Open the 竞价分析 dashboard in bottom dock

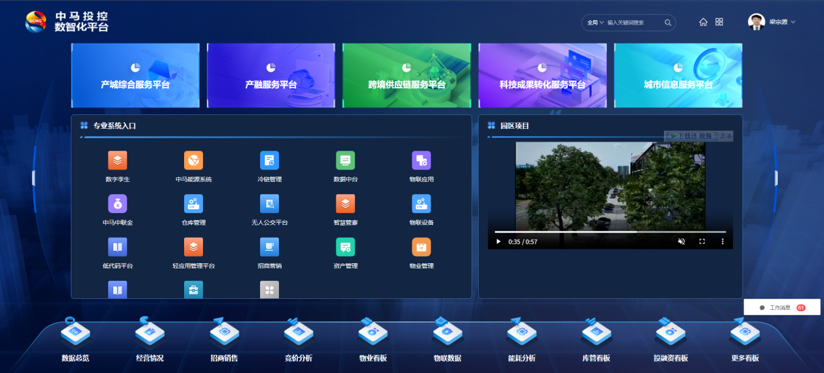tap(299, 341)
